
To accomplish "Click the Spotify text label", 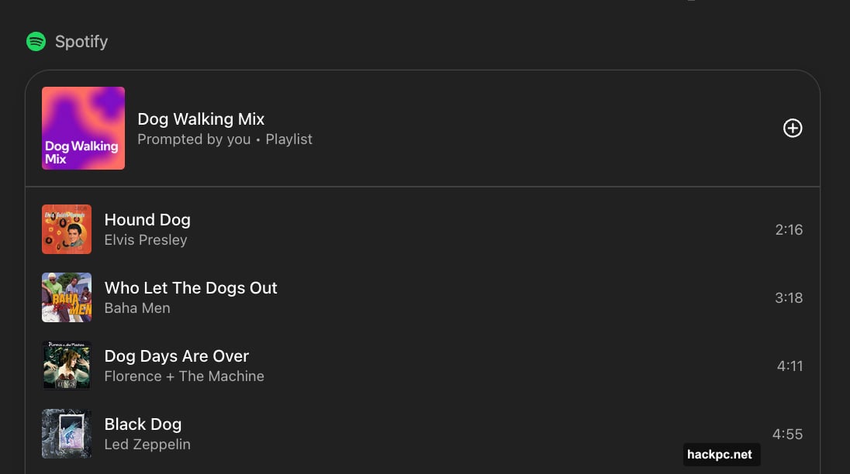I will point(81,42).
